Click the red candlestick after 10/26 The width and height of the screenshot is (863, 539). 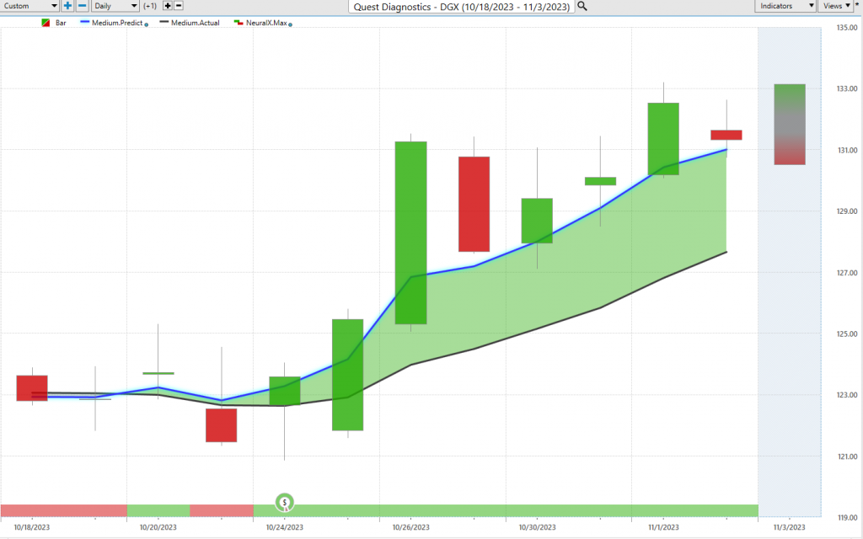(x=474, y=204)
